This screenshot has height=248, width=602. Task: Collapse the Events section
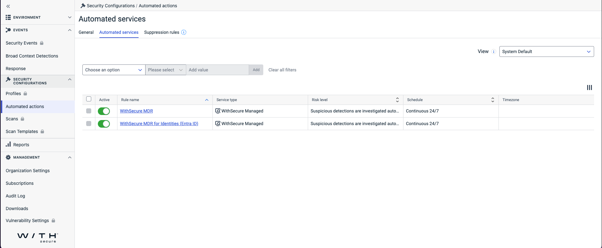point(70,30)
